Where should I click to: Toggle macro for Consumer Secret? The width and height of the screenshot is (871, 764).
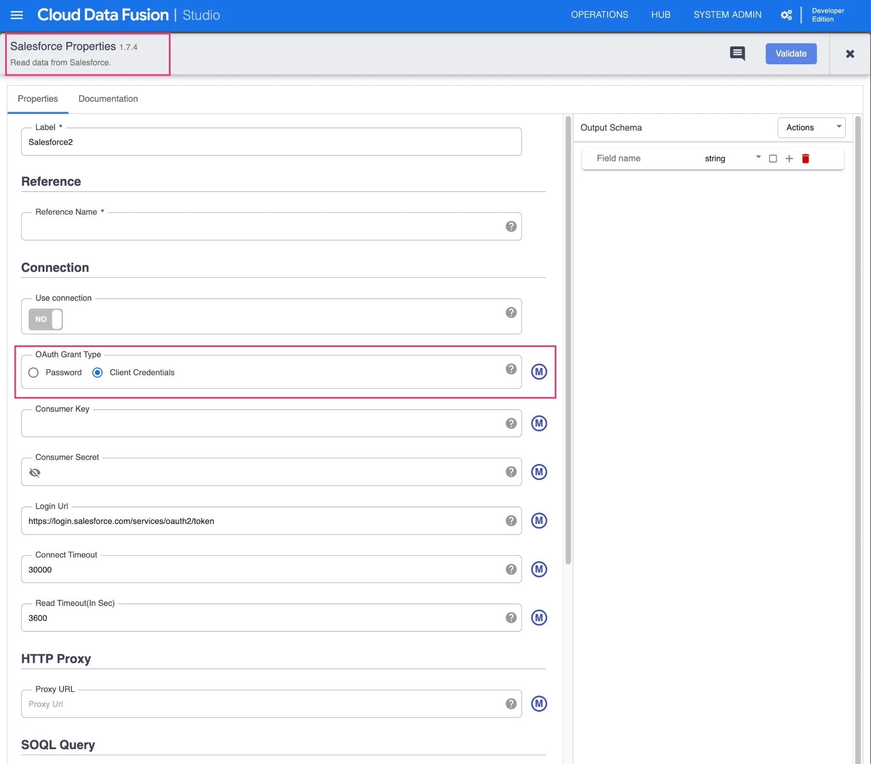(538, 472)
